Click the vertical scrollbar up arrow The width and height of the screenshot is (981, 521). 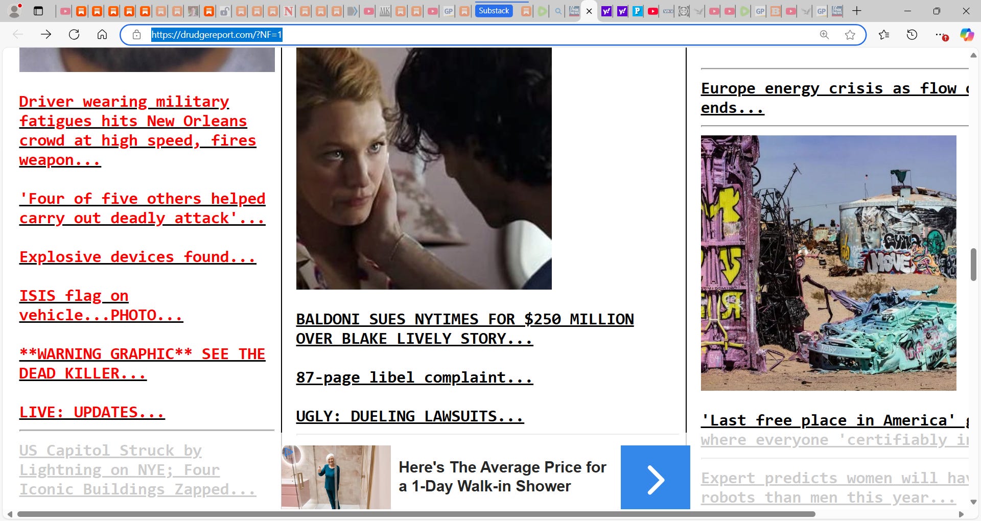(x=973, y=55)
